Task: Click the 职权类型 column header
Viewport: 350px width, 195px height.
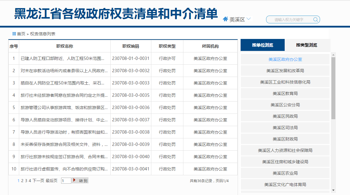Action: [167, 46]
